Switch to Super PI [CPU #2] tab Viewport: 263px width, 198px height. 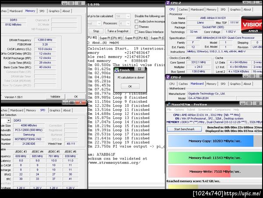point(136,38)
